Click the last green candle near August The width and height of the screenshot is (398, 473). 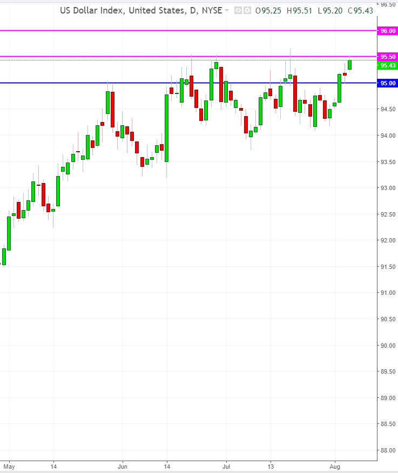(x=350, y=65)
